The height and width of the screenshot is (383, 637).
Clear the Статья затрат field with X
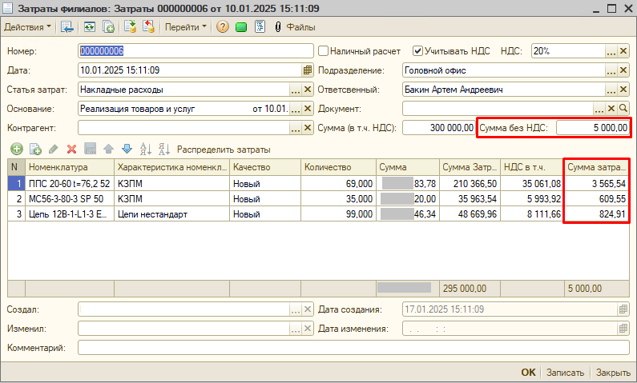click(308, 90)
